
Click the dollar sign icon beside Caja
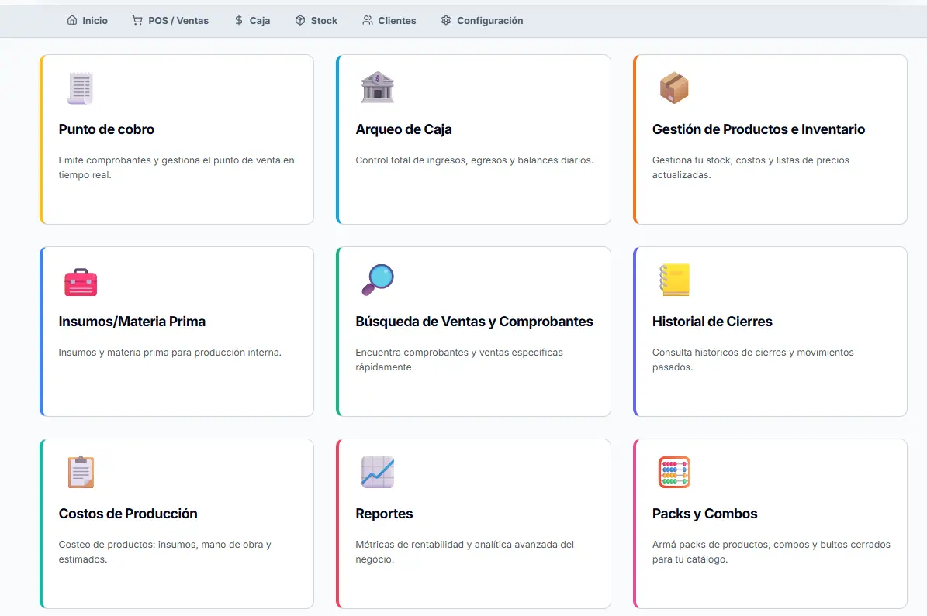click(x=239, y=20)
